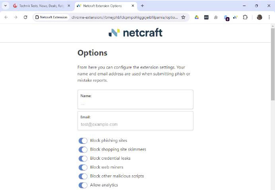Click into the Name input field
The width and height of the screenshot is (275, 190).
(x=135, y=104)
